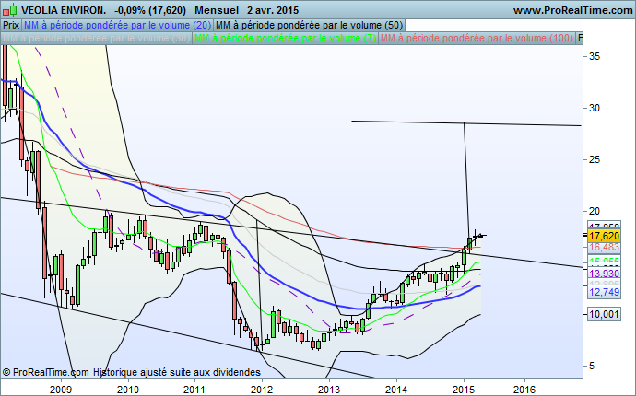This screenshot has height=396, width=636.
Task: Click the 2015 time axis label
Action: 464,390
